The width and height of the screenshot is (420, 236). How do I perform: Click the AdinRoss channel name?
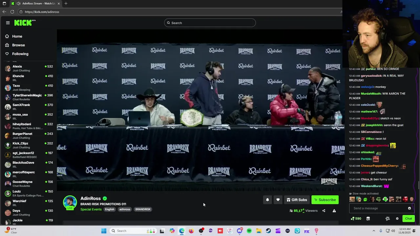tap(91, 199)
